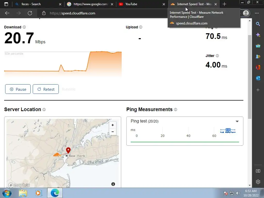Click the Microsoft Edge taskbar icon

pos(55,193)
